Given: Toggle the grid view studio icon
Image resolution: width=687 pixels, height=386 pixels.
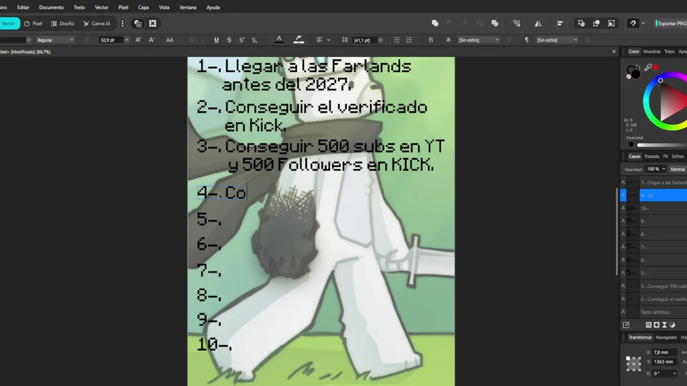Looking at the screenshot, I should [152, 24].
